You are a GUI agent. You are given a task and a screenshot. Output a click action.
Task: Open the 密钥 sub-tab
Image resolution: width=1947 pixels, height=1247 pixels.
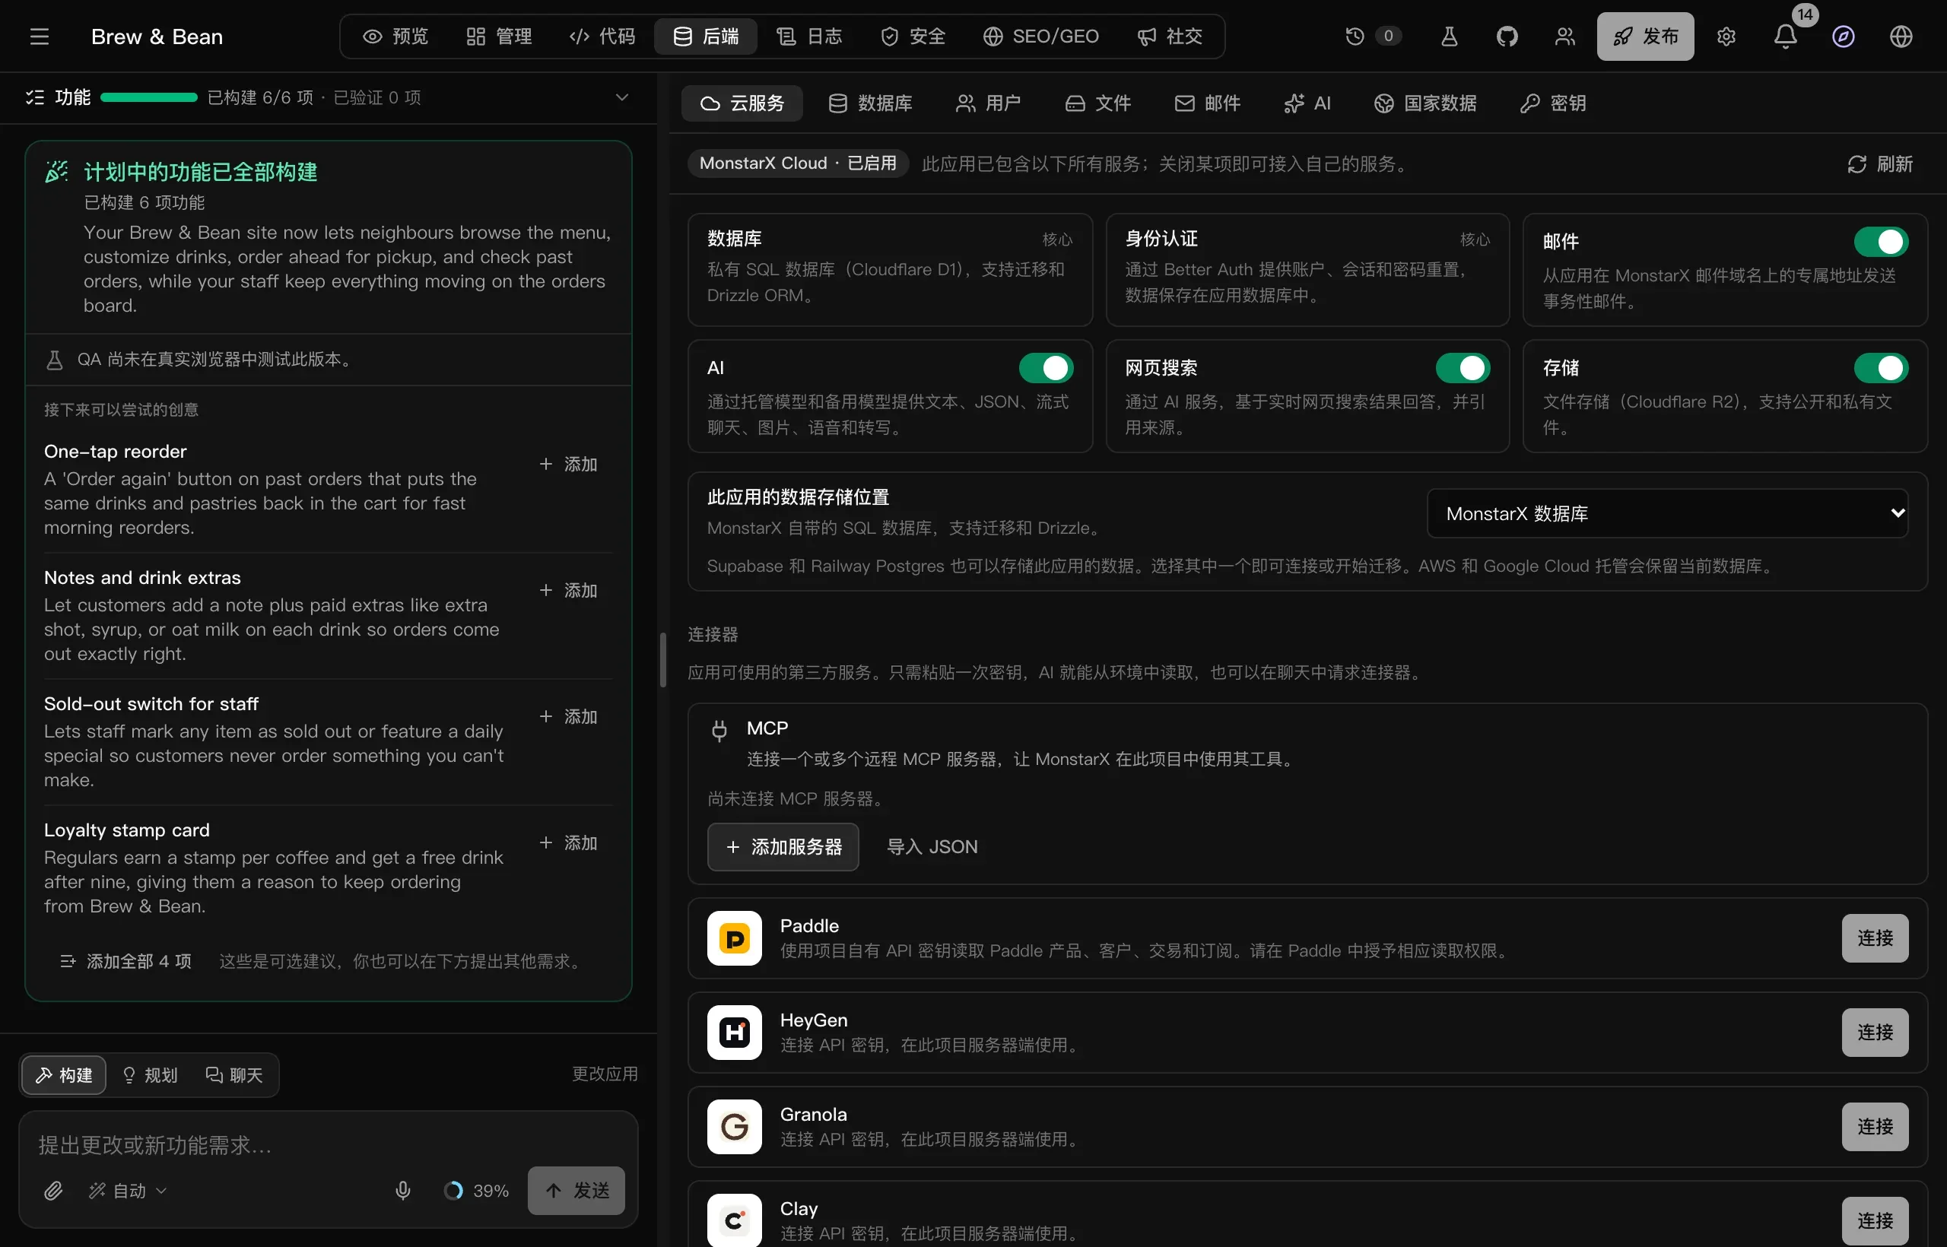[1552, 103]
